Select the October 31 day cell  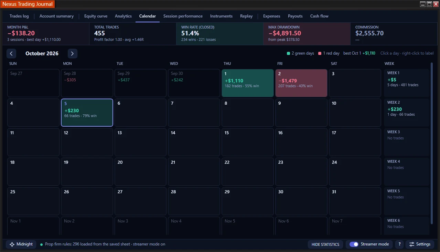click(x=355, y=201)
